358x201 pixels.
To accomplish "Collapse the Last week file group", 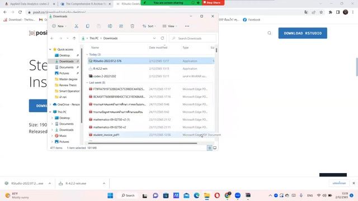I will point(87,83).
